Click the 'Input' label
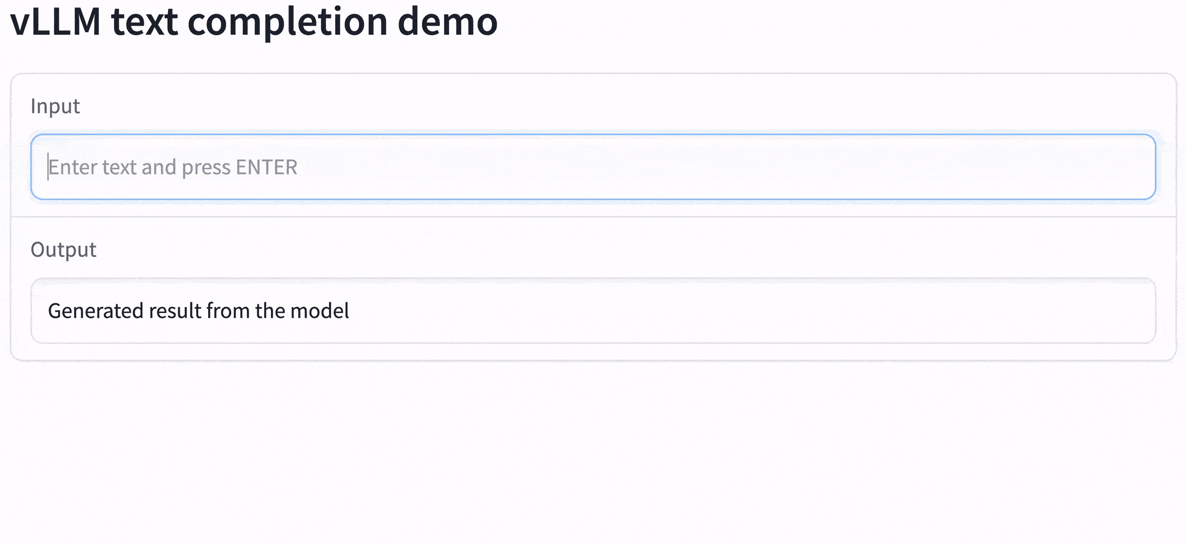 (x=55, y=106)
